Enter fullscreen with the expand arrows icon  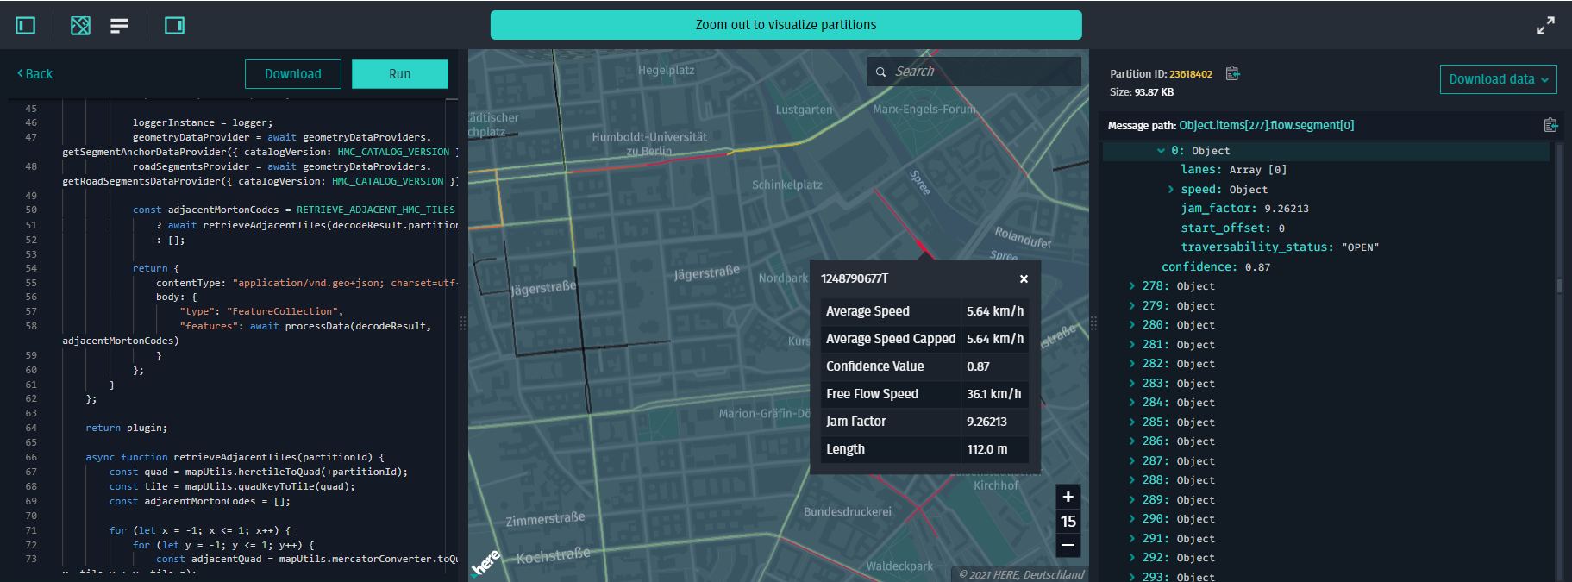coord(1545,26)
